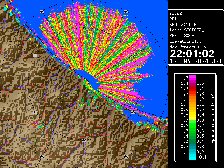Click the 'SEAICE2_A_W' product name
This screenshot has height=168, width=224.
183,24
